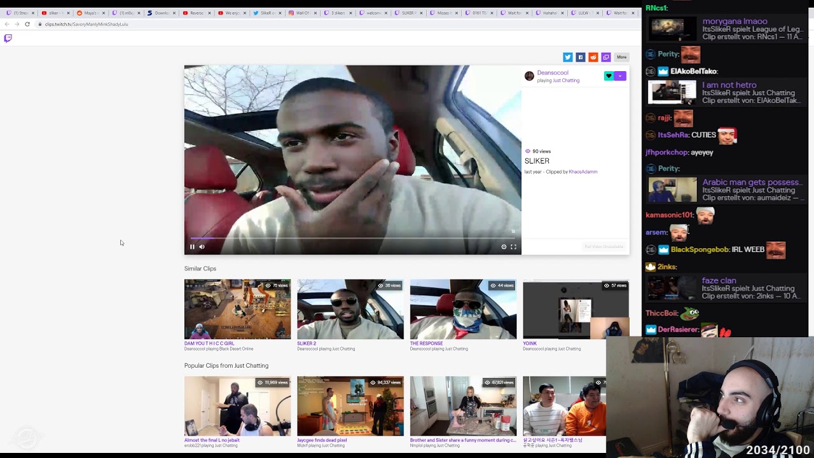Open the video player settings gear

coord(504,247)
